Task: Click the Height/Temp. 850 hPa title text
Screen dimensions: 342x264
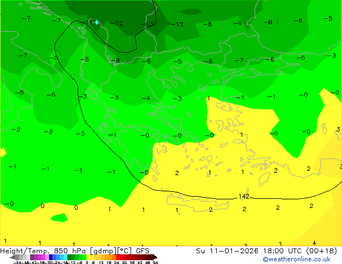Action: click(x=44, y=251)
